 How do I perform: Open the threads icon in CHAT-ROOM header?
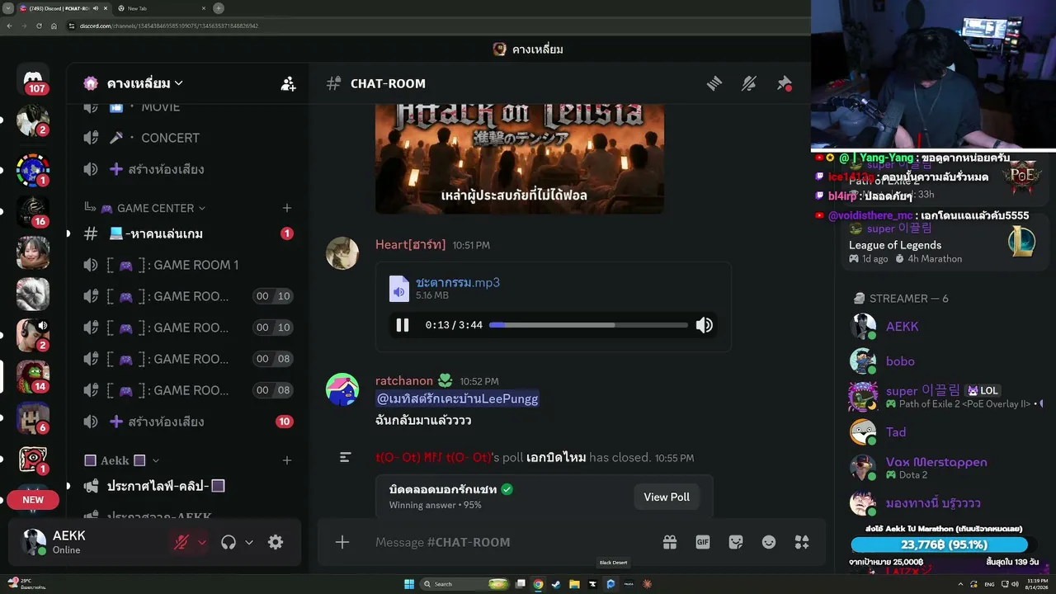(x=714, y=83)
